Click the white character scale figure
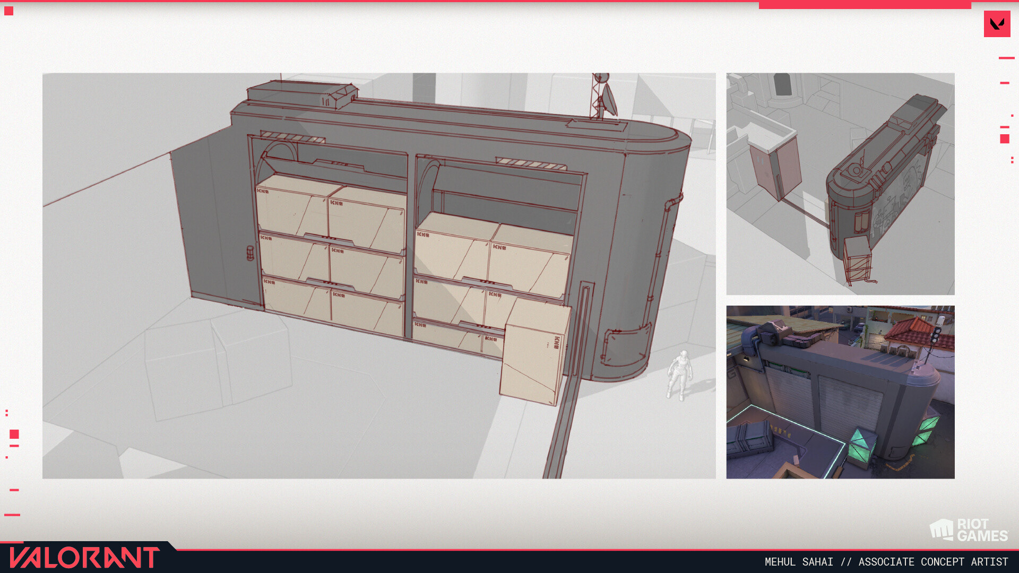This screenshot has width=1019, height=573. click(x=679, y=375)
